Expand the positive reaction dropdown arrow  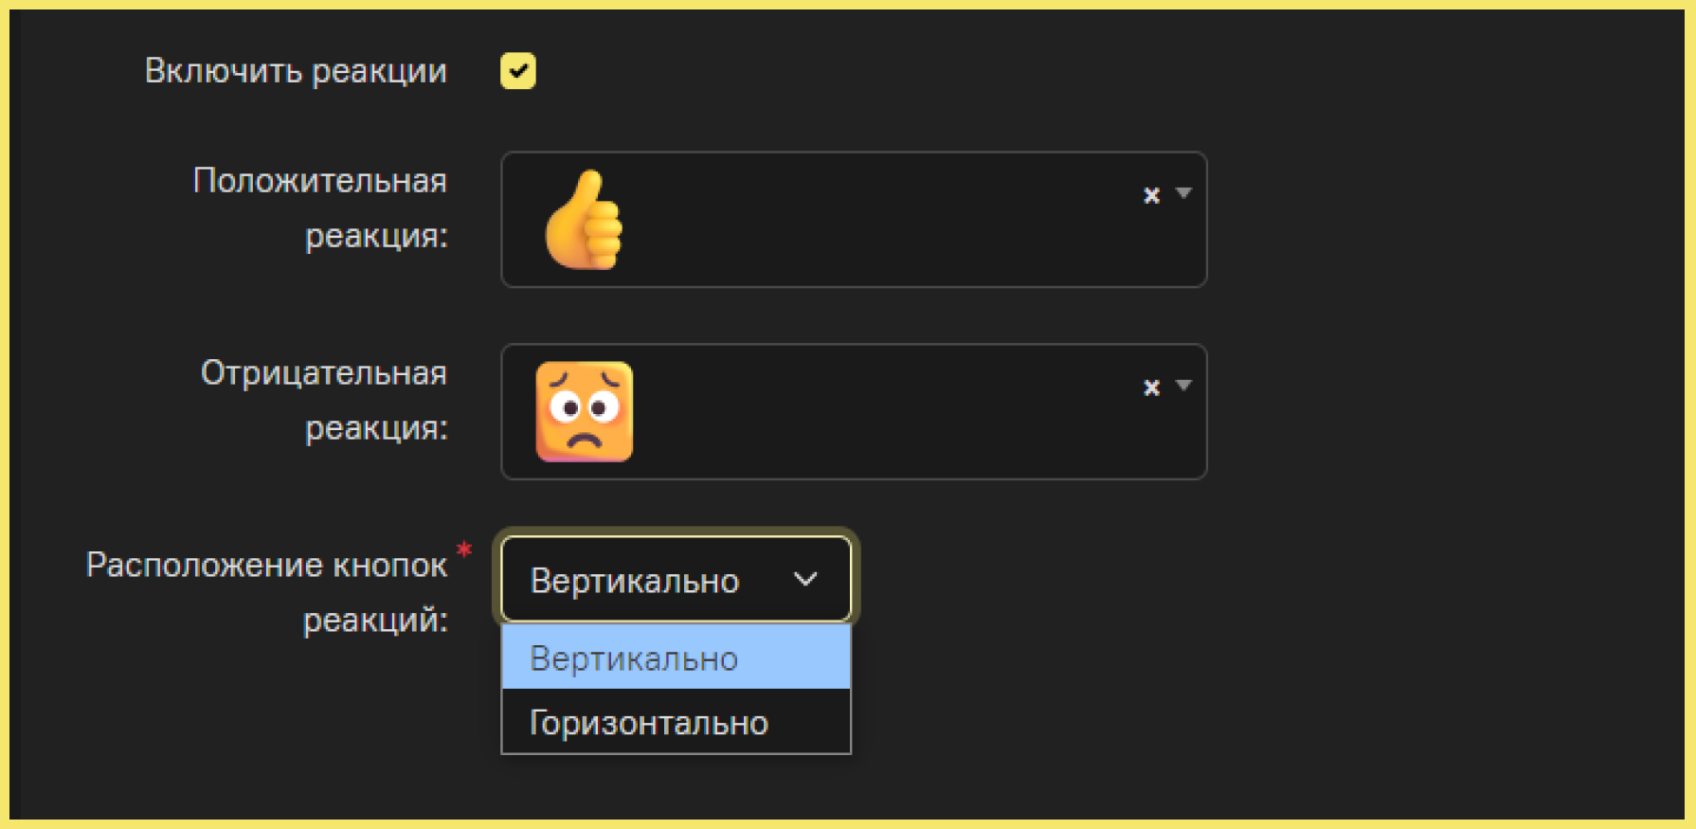[1183, 193]
